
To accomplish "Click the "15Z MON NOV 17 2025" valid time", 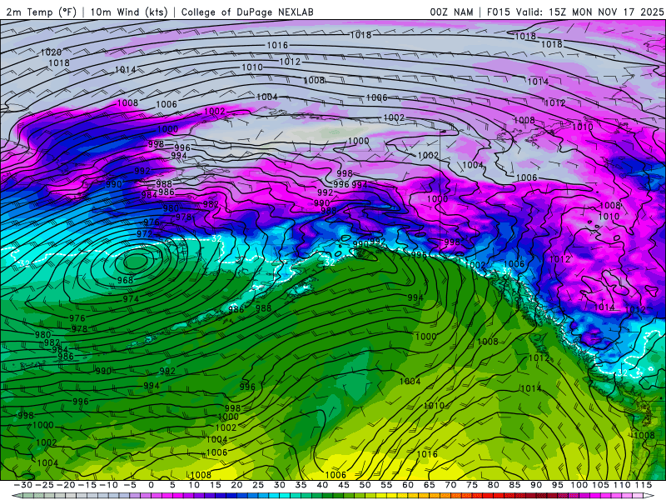I will point(606,12).
